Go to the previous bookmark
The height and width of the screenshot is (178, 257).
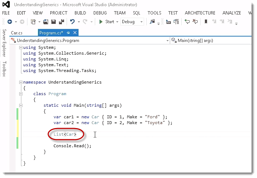click(x=214, y=22)
